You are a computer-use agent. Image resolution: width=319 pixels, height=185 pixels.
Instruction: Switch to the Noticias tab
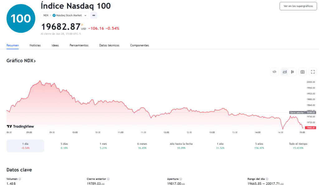[x=35, y=45]
